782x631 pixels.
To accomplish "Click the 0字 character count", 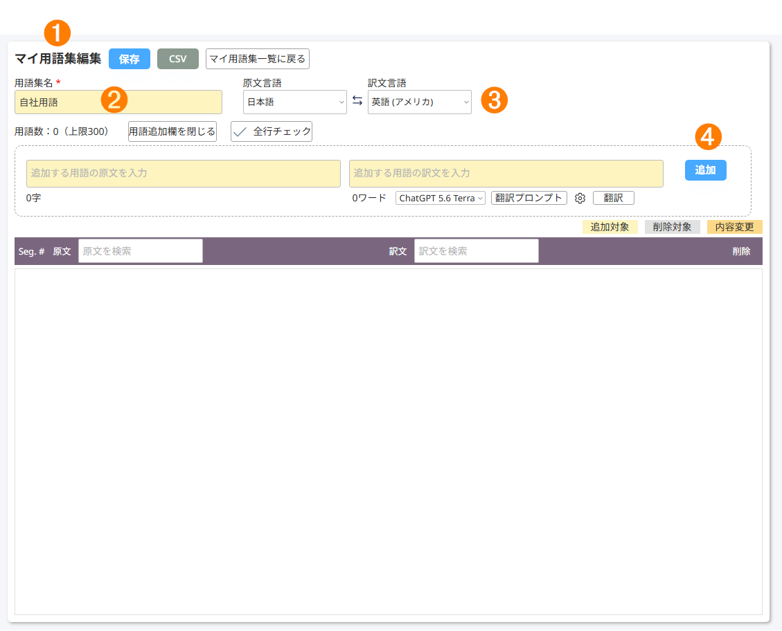I will pyautogui.click(x=33, y=198).
